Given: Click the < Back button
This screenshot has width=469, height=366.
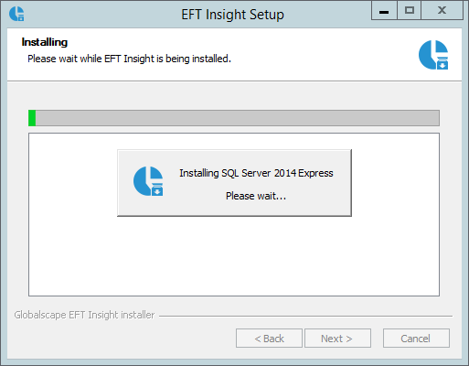Looking at the screenshot, I should (x=269, y=339).
